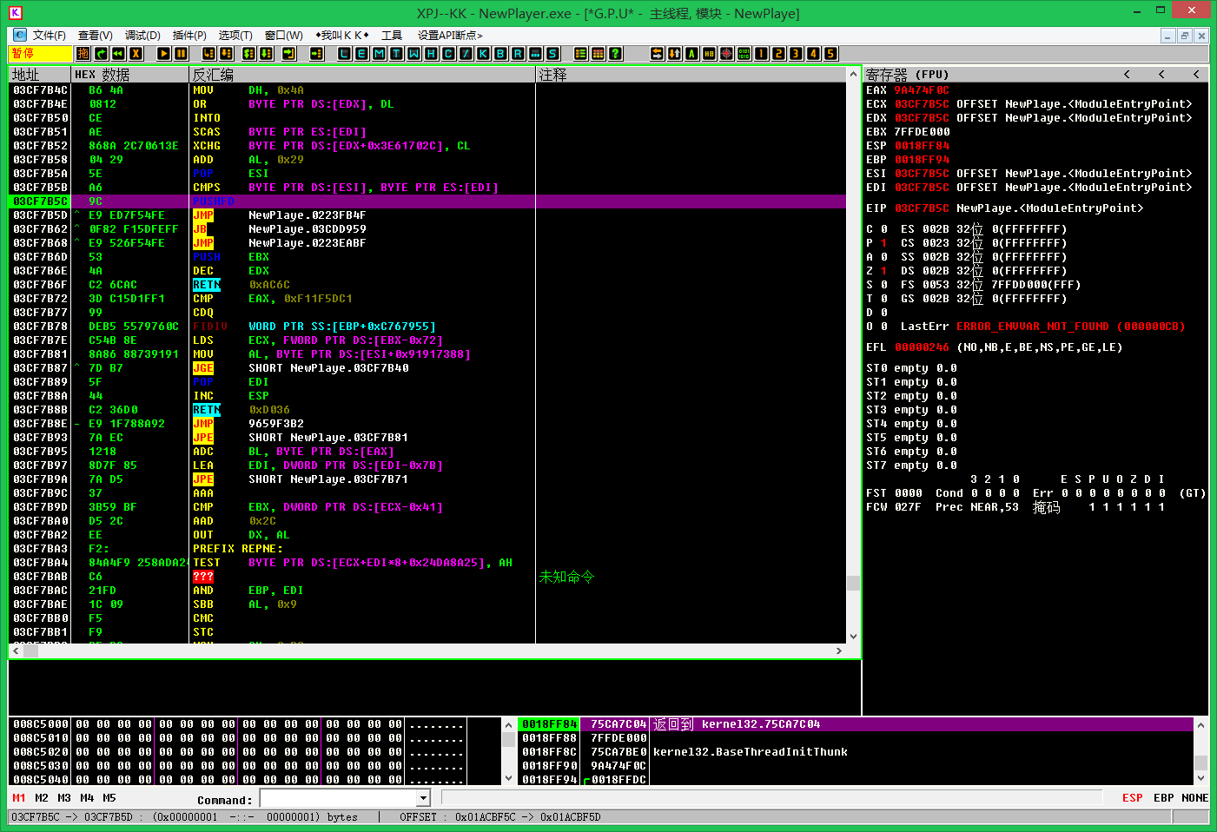Open the Memory map (M) window
Viewport: 1217px width, 832px height.
pyautogui.click(x=379, y=54)
